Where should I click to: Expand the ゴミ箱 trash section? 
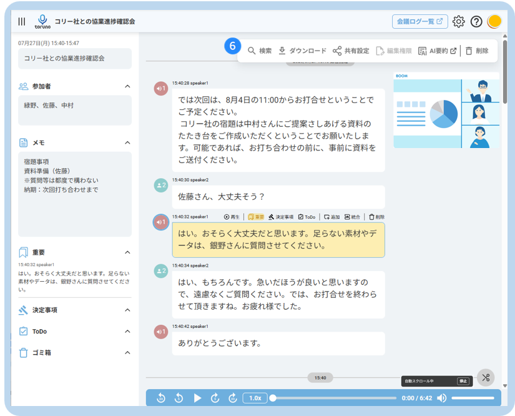127,352
